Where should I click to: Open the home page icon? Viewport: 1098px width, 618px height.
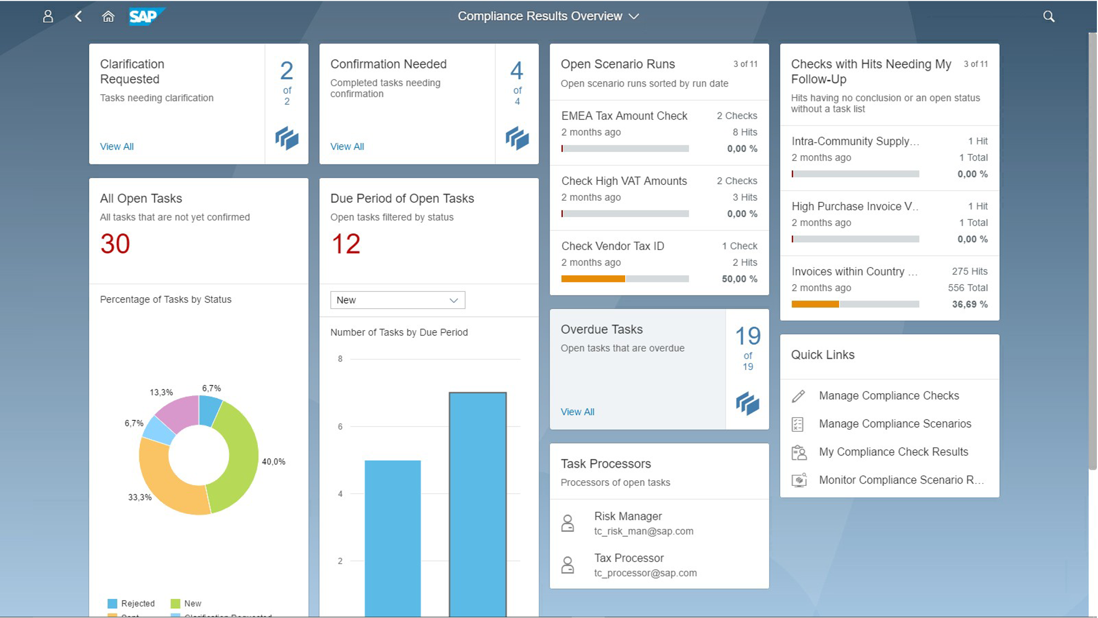[x=108, y=16]
